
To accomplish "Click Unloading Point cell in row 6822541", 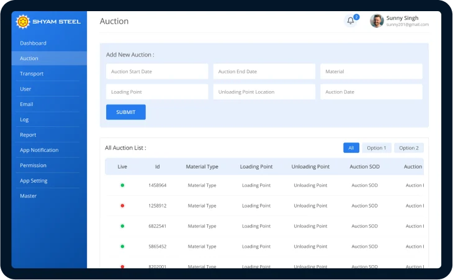I will 310,226.
